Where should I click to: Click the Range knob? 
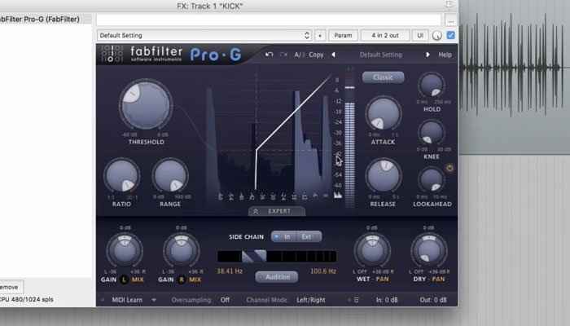(169, 175)
